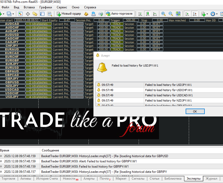
Task: Tile chart windows icon
Action: (178, 14)
